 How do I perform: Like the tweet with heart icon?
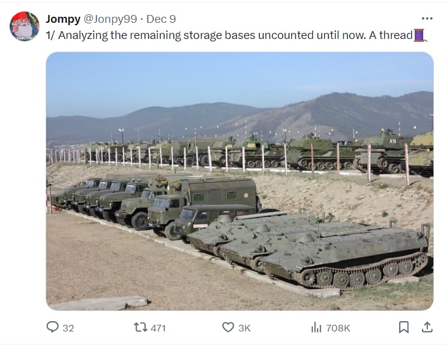[228, 327]
